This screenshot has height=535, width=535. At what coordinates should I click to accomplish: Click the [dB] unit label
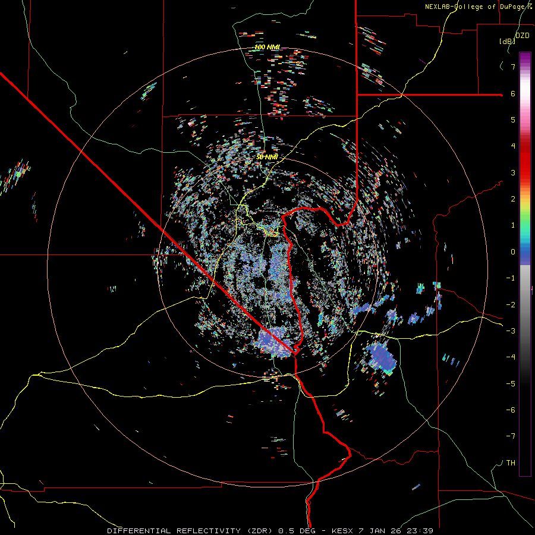(x=507, y=41)
